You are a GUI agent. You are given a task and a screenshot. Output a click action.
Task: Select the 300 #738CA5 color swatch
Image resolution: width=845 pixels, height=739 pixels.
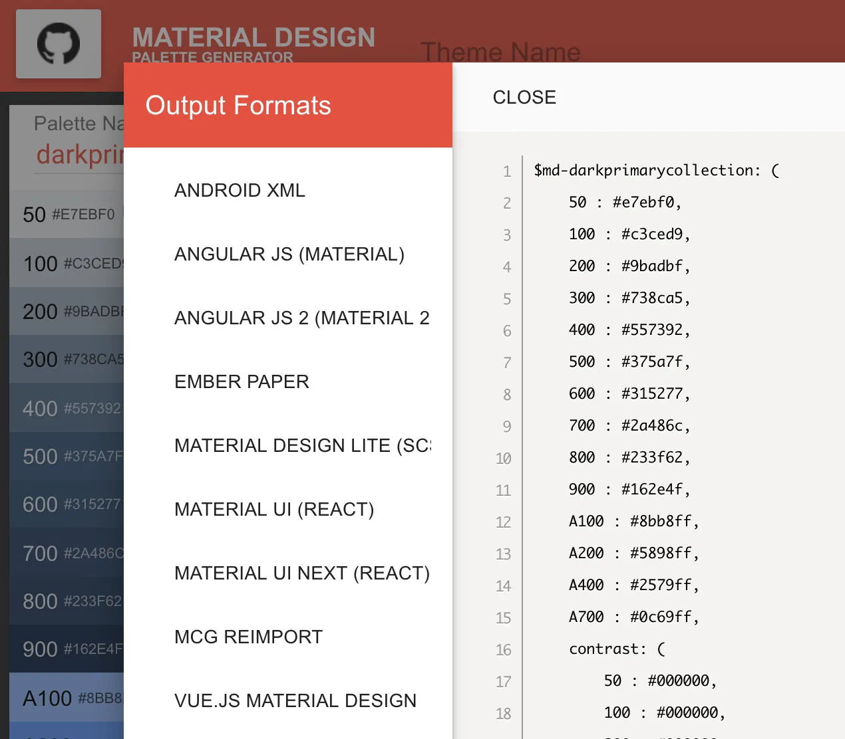tap(67, 359)
